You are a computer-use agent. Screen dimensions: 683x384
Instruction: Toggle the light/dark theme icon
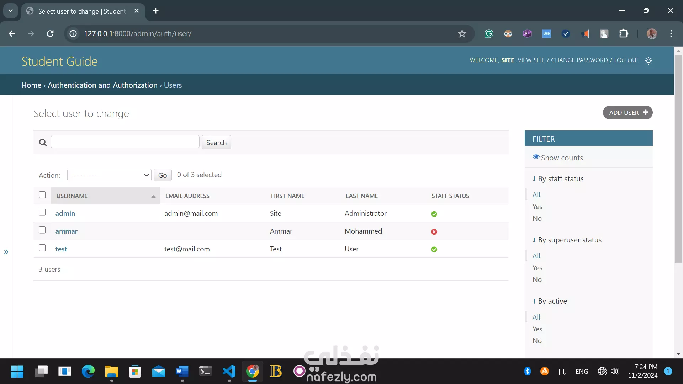[648, 61]
